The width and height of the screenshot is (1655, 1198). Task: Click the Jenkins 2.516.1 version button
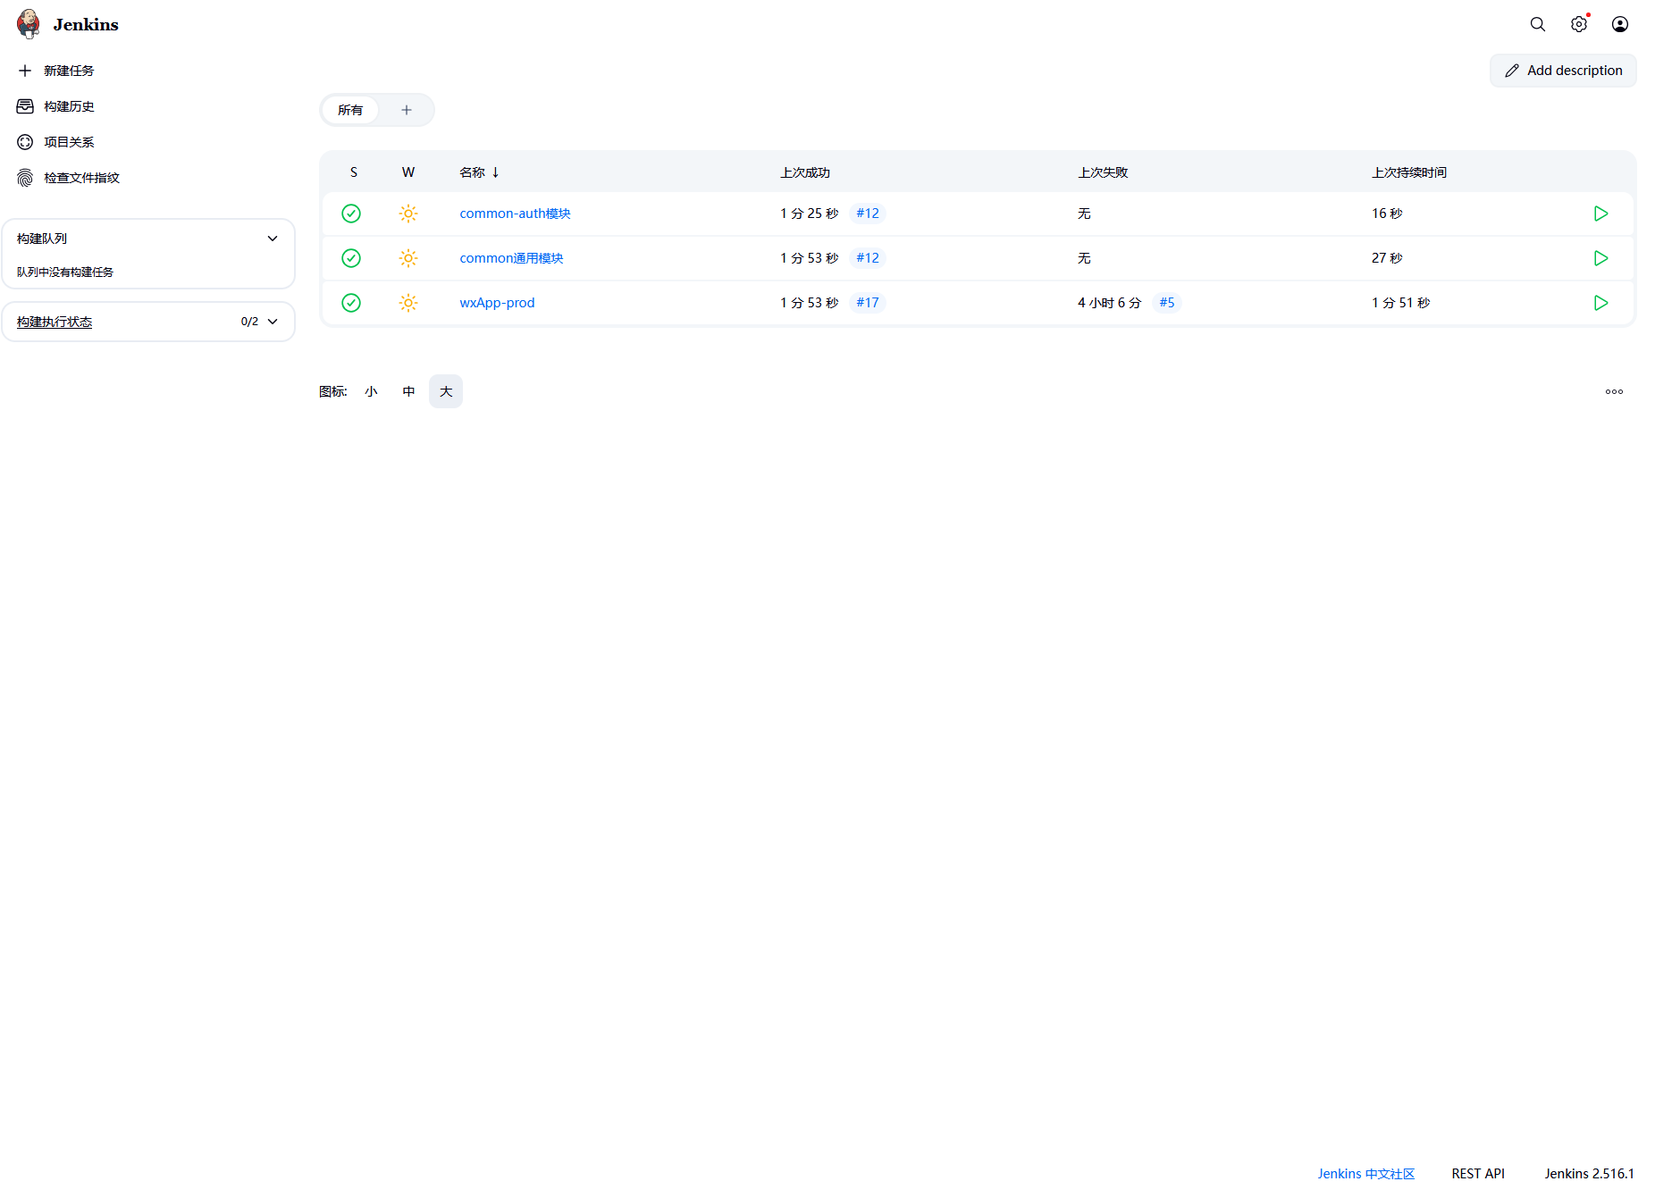(x=1589, y=1174)
